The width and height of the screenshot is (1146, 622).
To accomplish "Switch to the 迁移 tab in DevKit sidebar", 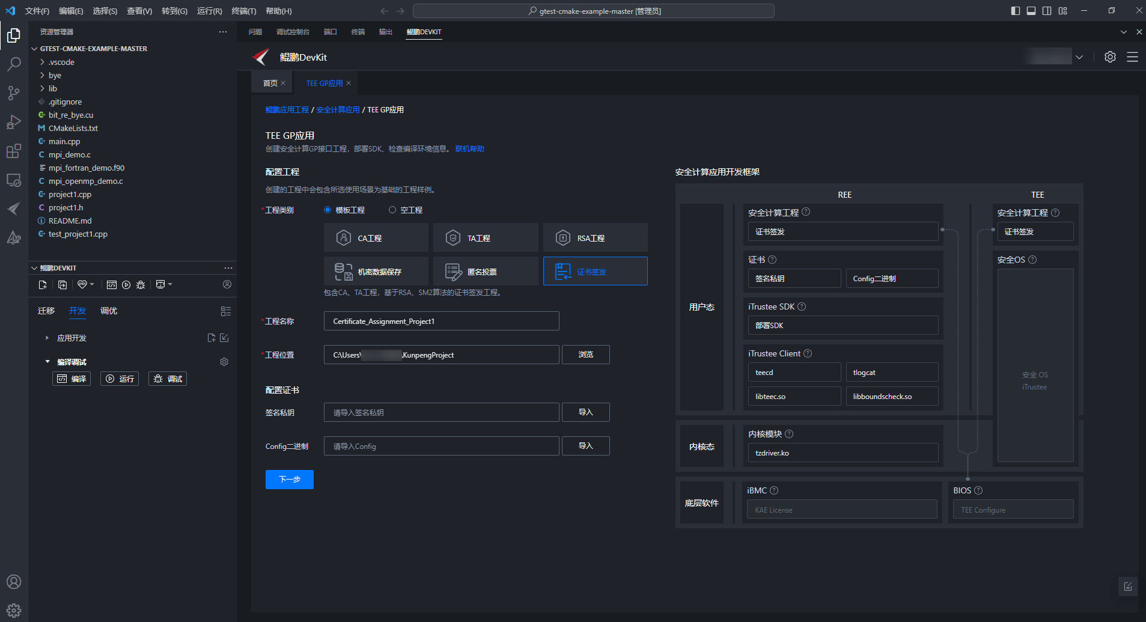I will tap(46, 311).
